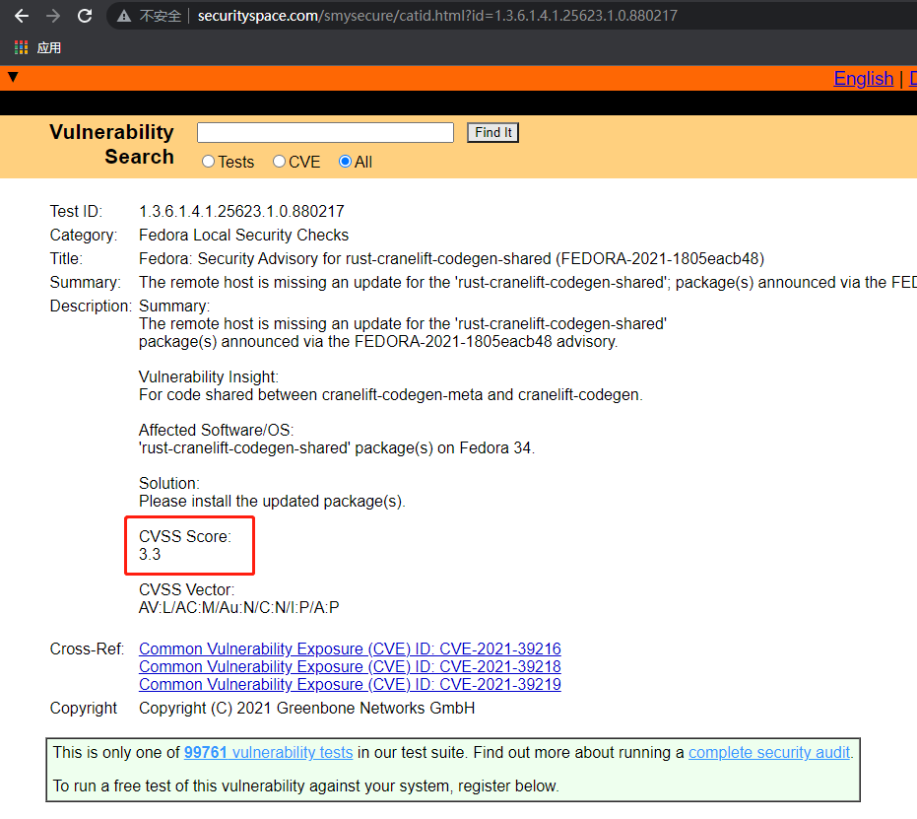
Task: Open the CVE-2021-39218 cross-reference link
Action: click(x=350, y=666)
